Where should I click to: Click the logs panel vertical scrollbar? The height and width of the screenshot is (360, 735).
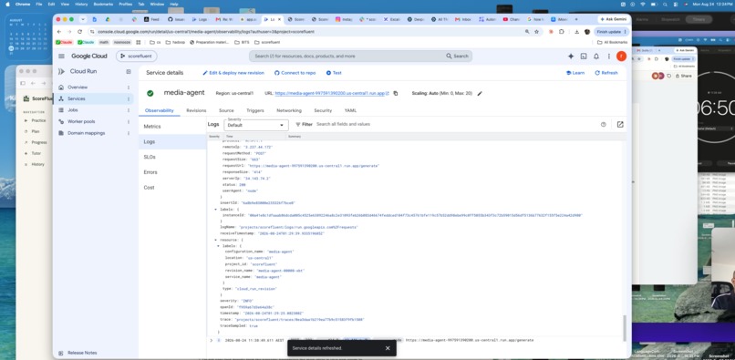[624, 328]
